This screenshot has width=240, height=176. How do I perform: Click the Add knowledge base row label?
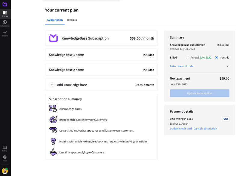pos(72,85)
